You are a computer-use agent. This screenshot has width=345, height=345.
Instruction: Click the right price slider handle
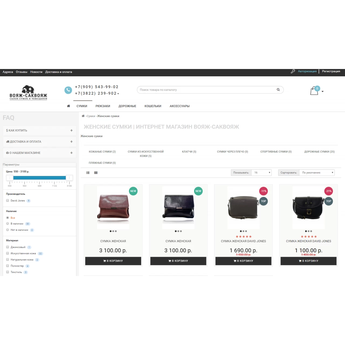[x=69, y=178]
